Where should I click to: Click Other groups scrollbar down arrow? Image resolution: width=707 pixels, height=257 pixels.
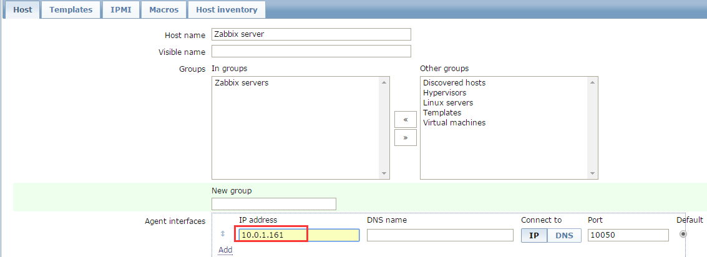(592, 173)
